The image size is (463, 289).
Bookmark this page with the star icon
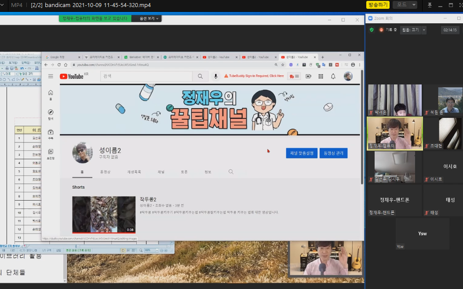(x=283, y=65)
